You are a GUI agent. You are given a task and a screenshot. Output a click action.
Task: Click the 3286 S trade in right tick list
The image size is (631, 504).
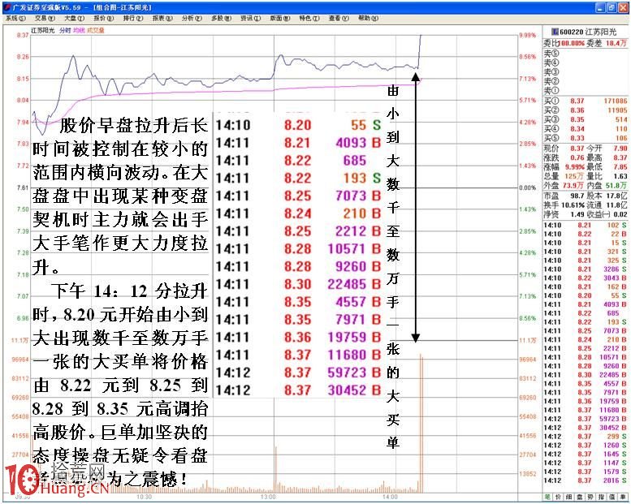point(586,269)
